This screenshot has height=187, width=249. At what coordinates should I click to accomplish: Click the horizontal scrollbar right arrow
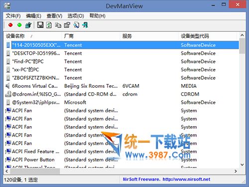coord(236,171)
